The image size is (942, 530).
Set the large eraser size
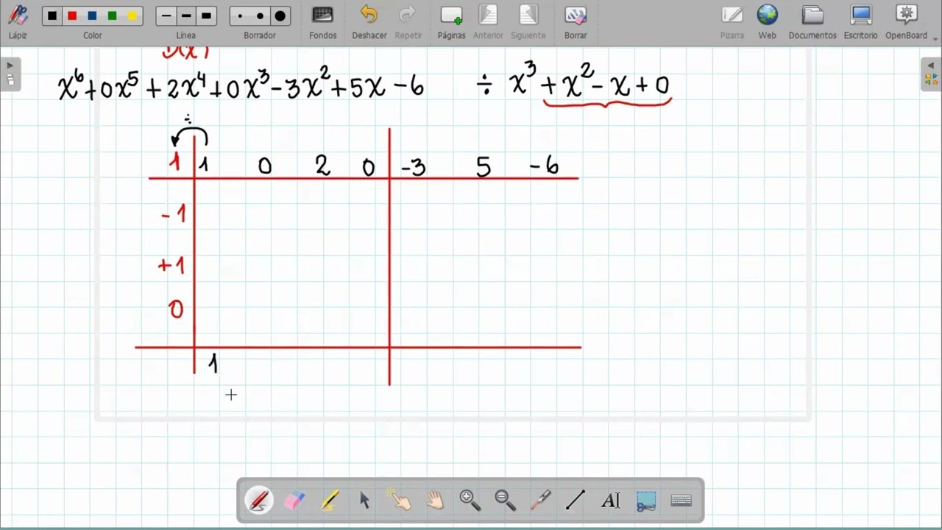coord(280,16)
